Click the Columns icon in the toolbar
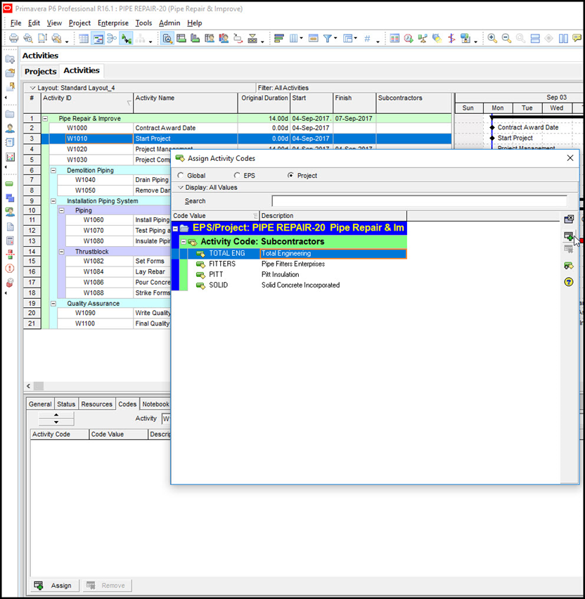The height and width of the screenshot is (599, 585). coord(294,38)
